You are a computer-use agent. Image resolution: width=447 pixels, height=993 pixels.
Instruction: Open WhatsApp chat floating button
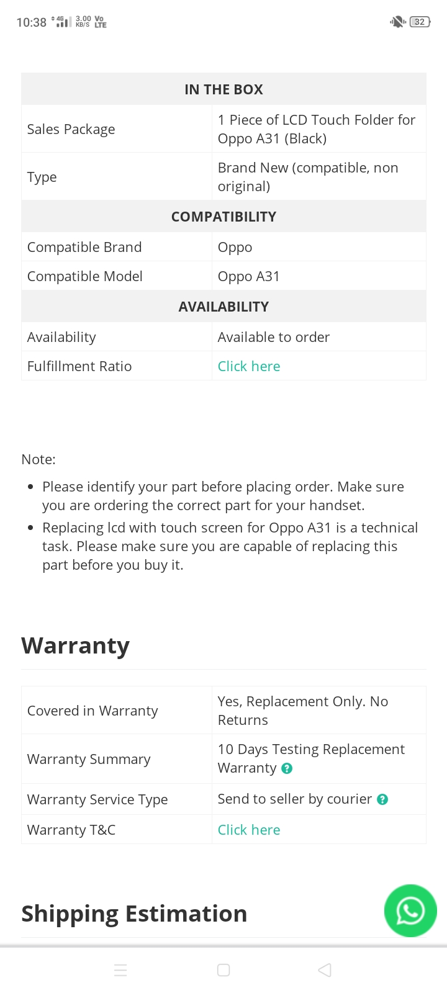pyautogui.click(x=410, y=910)
